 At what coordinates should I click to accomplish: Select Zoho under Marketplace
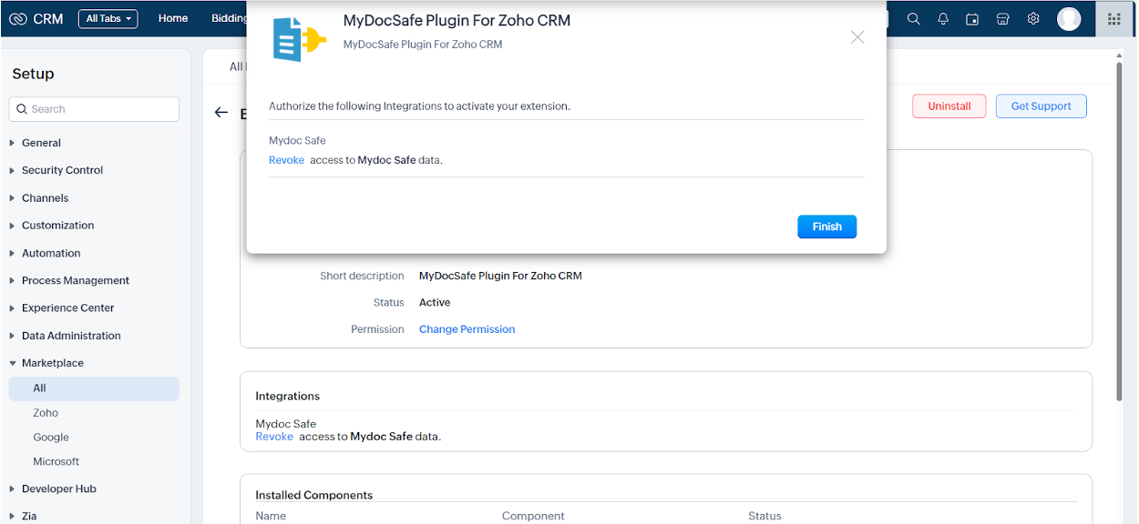click(x=45, y=412)
